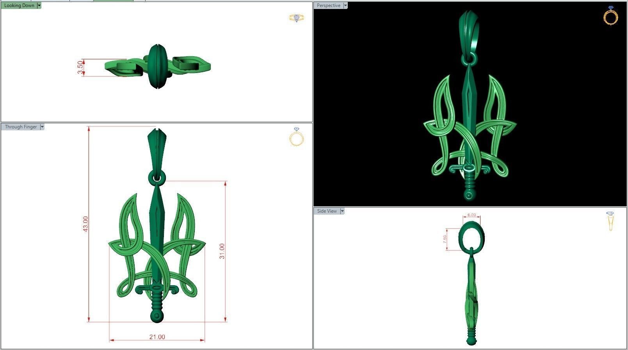
Task: Click the ring icon in Looking Down viewport
Action: pos(297,18)
